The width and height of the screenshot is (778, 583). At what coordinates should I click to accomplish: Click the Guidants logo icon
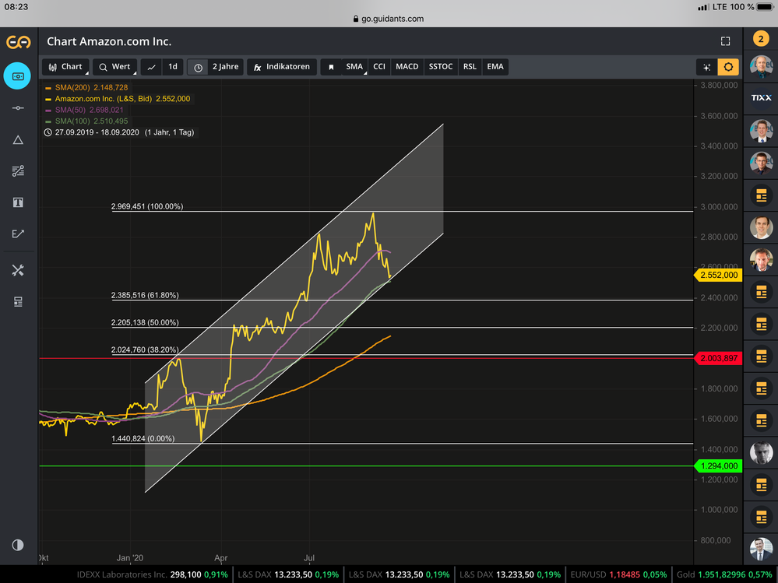[18, 42]
